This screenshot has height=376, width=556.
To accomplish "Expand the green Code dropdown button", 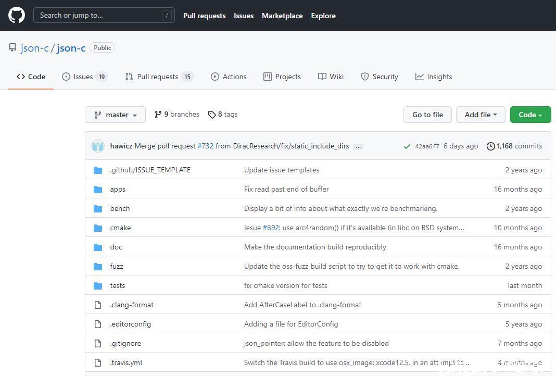I will point(530,115).
